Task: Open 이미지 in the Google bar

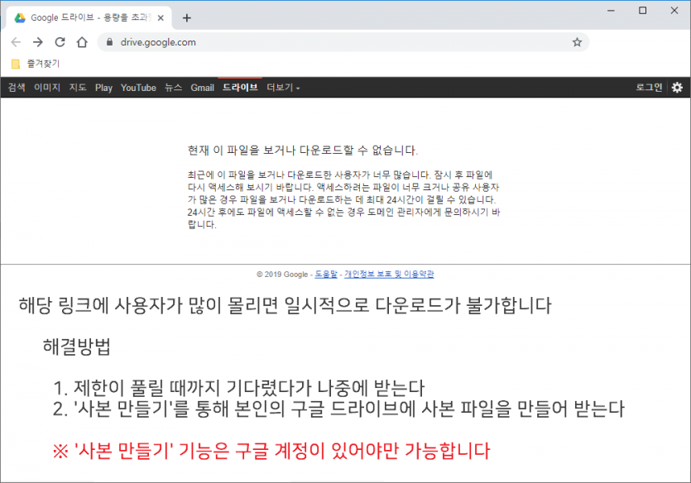Action: click(47, 88)
